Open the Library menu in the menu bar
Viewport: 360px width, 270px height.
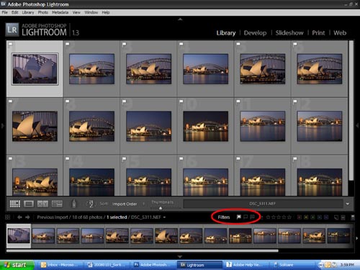[x=28, y=12]
